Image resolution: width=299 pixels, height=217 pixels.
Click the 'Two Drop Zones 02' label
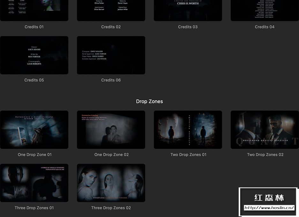coord(265,155)
